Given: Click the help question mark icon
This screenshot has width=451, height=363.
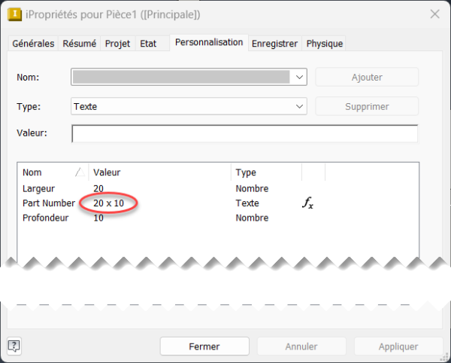Looking at the screenshot, I should click(14, 346).
